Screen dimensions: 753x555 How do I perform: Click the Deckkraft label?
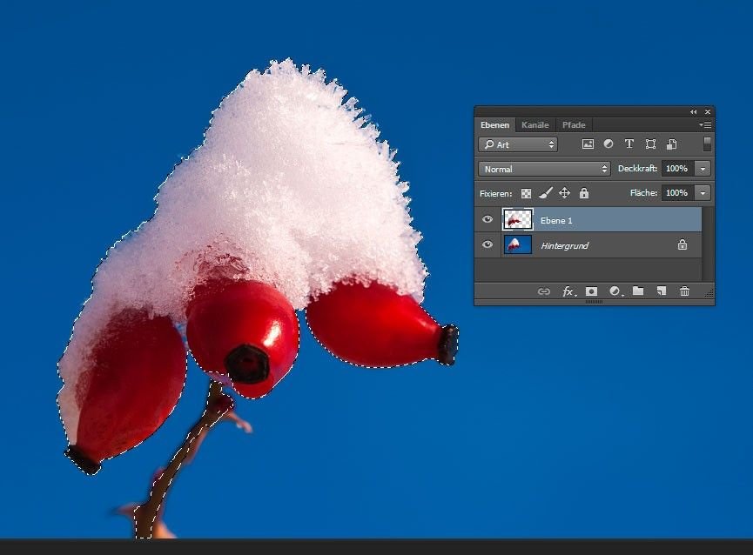(x=638, y=169)
